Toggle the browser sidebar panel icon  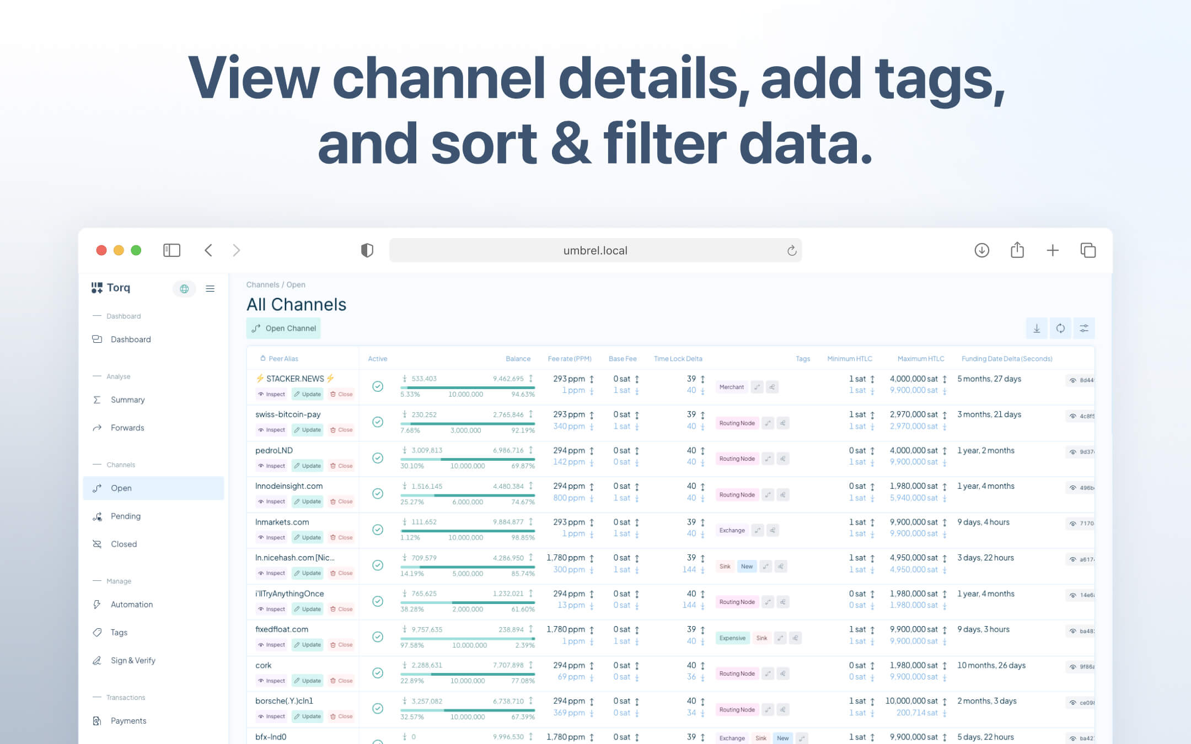click(171, 250)
